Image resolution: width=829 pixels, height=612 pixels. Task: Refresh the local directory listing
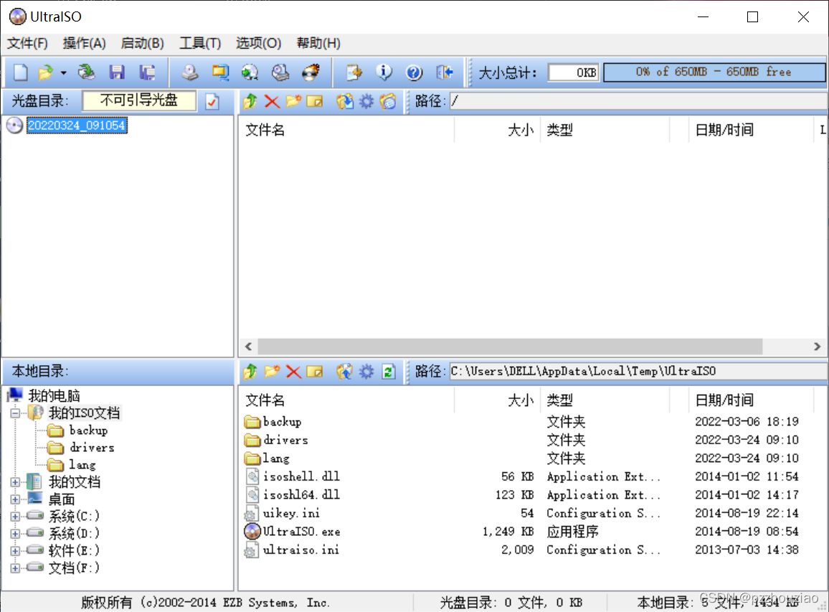click(389, 372)
